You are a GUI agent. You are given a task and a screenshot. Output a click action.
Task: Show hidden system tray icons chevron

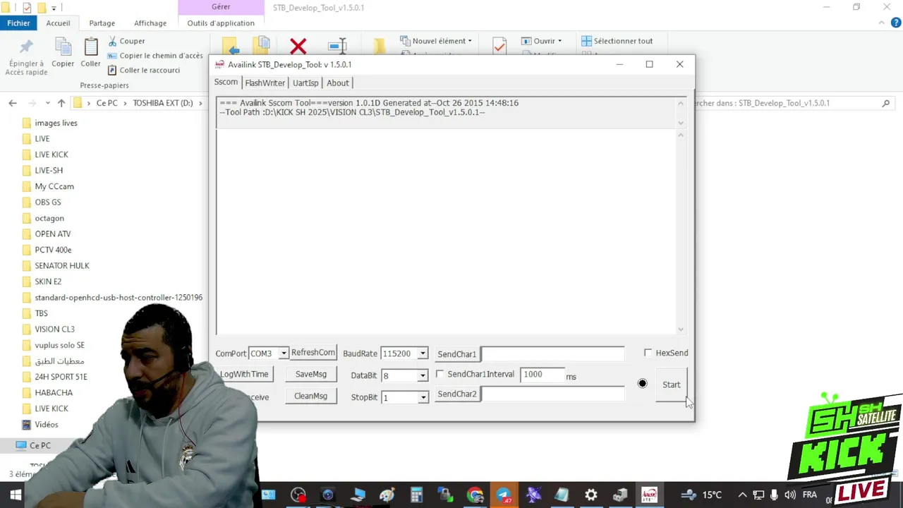click(742, 495)
